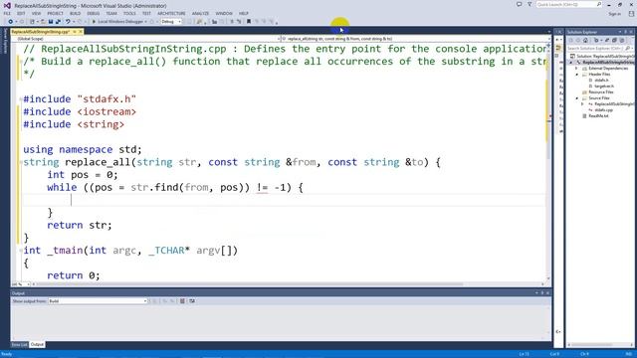The width and height of the screenshot is (637, 358).
Task: Open the TOOLS menu
Action: coord(129,13)
